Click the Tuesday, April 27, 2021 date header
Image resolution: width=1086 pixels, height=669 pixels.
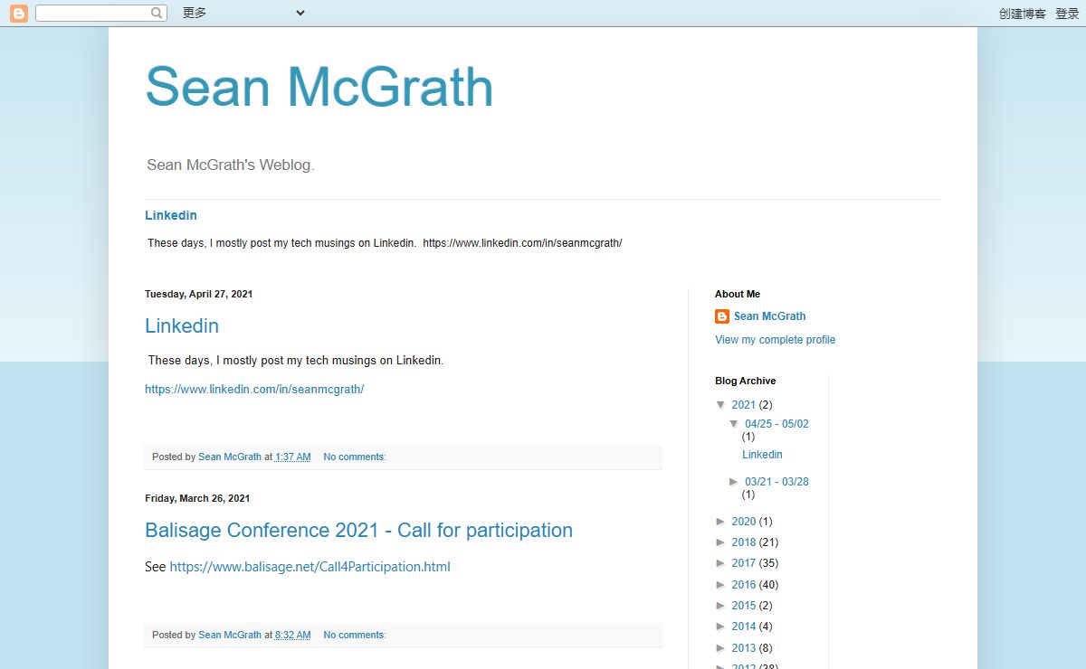coord(198,294)
